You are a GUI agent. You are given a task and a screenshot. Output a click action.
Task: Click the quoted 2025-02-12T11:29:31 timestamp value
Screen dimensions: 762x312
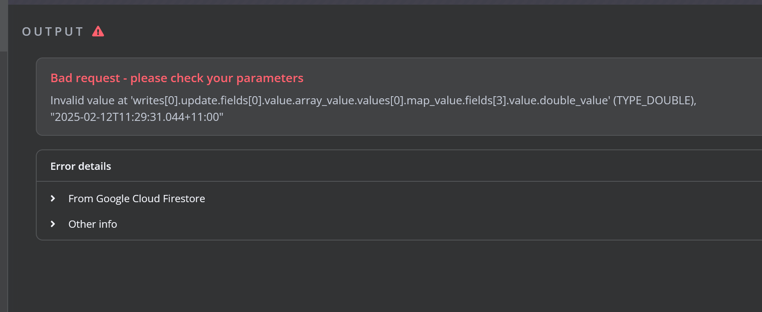pyautogui.click(x=136, y=117)
